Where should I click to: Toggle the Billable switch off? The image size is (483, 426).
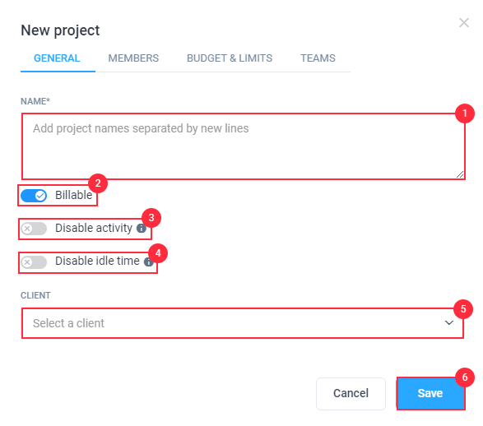[x=34, y=196]
